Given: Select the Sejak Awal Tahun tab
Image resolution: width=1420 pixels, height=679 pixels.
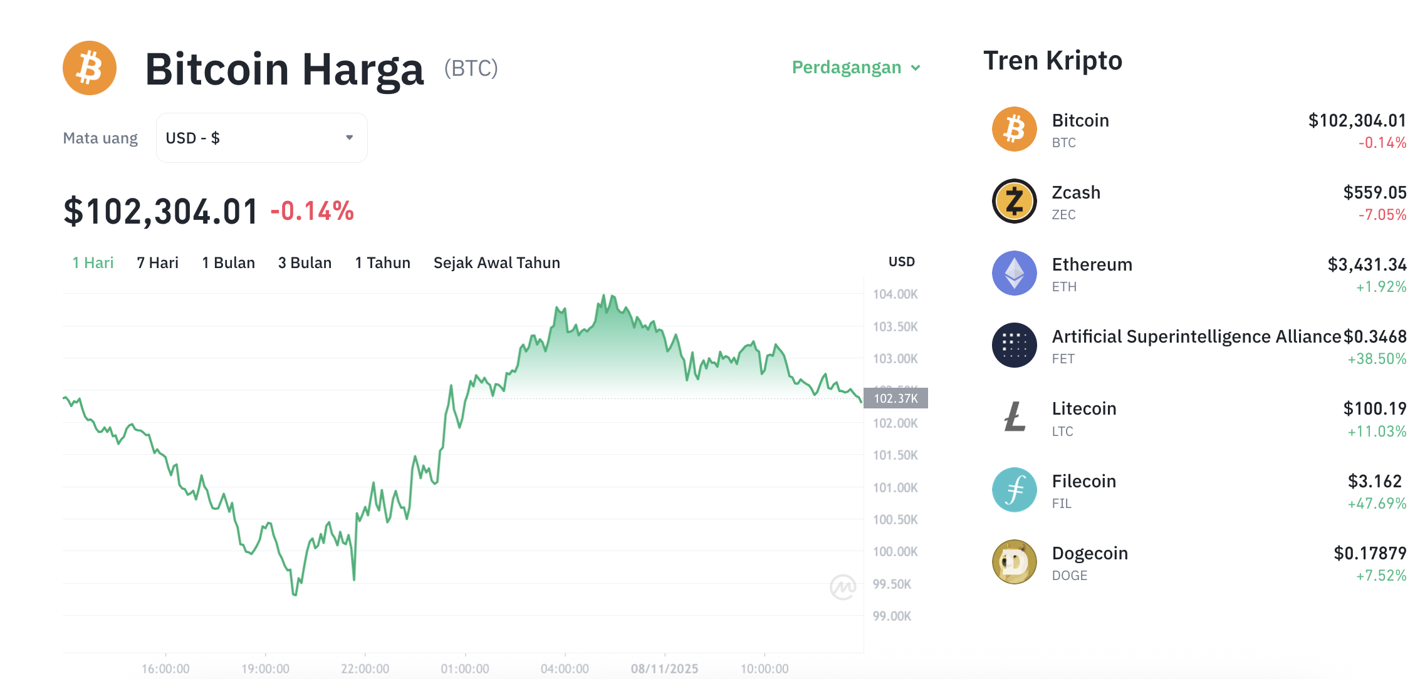Looking at the screenshot, I should tap(496, 262).
